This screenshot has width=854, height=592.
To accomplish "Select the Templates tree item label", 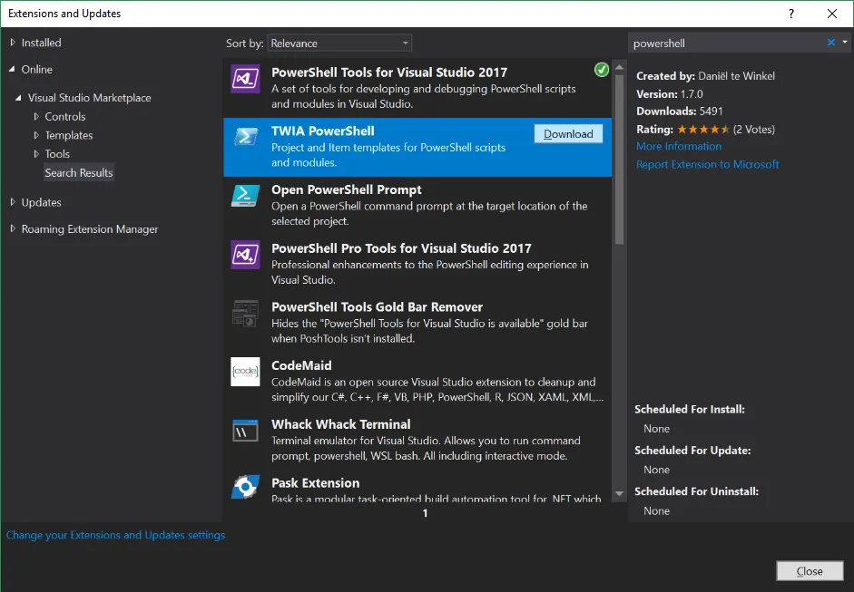I will (x=69, y=135).
